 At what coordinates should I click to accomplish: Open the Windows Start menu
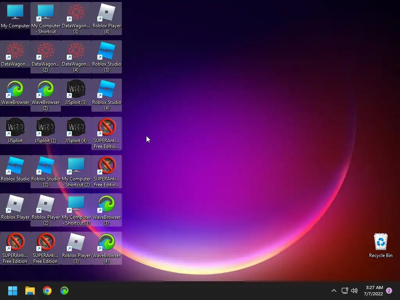coord(12,291)
